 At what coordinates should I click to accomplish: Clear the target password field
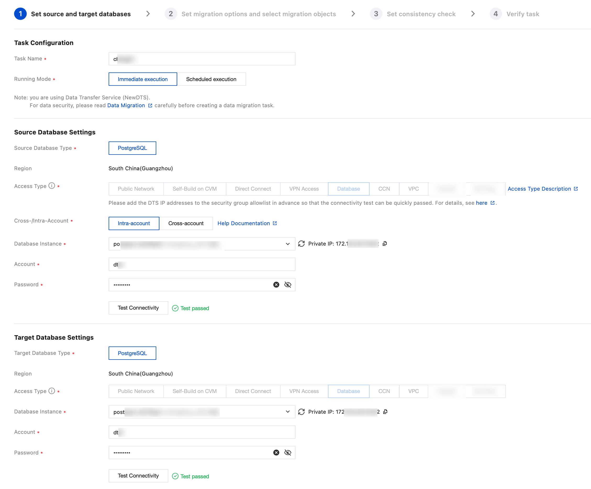(x=276, y=452)
